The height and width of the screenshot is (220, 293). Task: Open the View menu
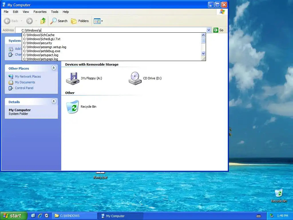pos(26,11)
